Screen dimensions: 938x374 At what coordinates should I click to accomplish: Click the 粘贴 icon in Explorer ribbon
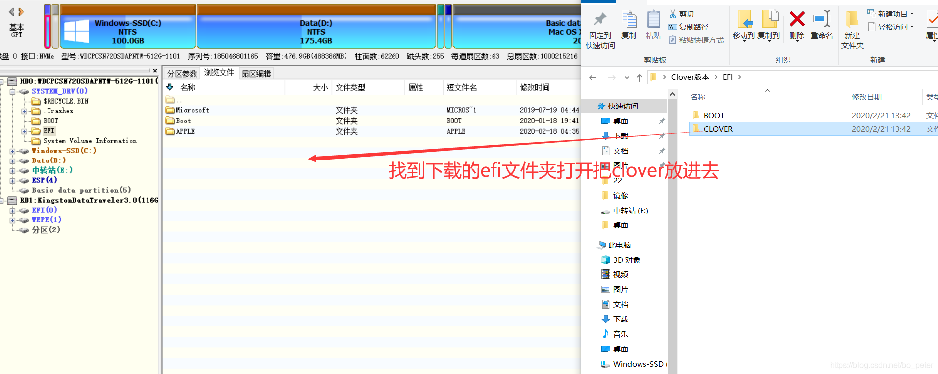[x=653, y=19]
